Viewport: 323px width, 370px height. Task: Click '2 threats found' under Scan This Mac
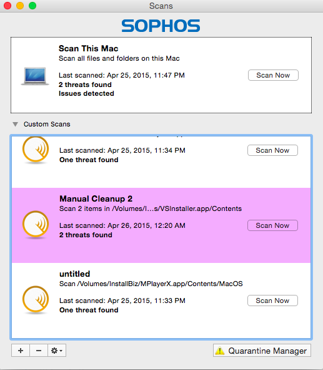[85, 85]
